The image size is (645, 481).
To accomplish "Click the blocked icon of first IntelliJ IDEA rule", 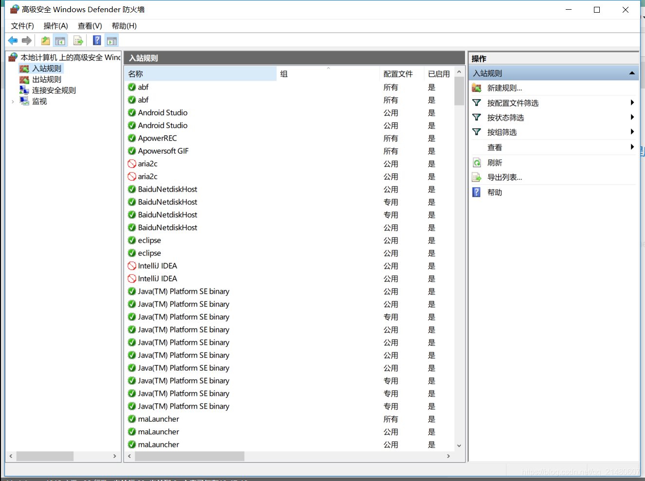I will point(132,266).
